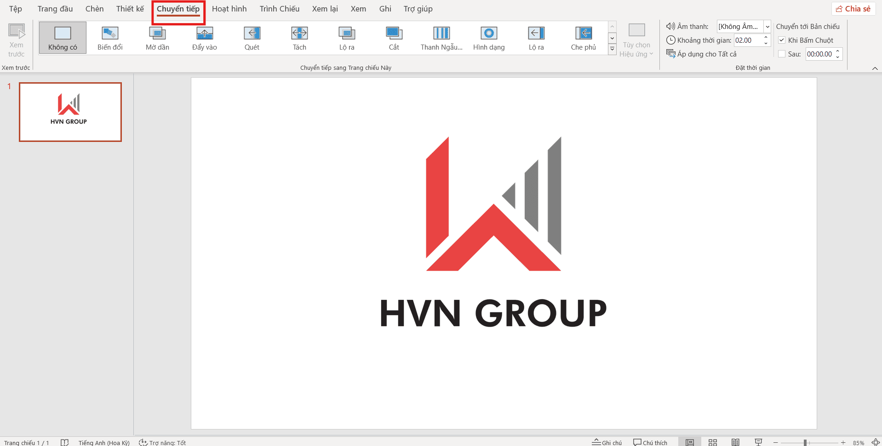
Task: Open the Âm thanh sound dropdown
Action: point(767,27)
